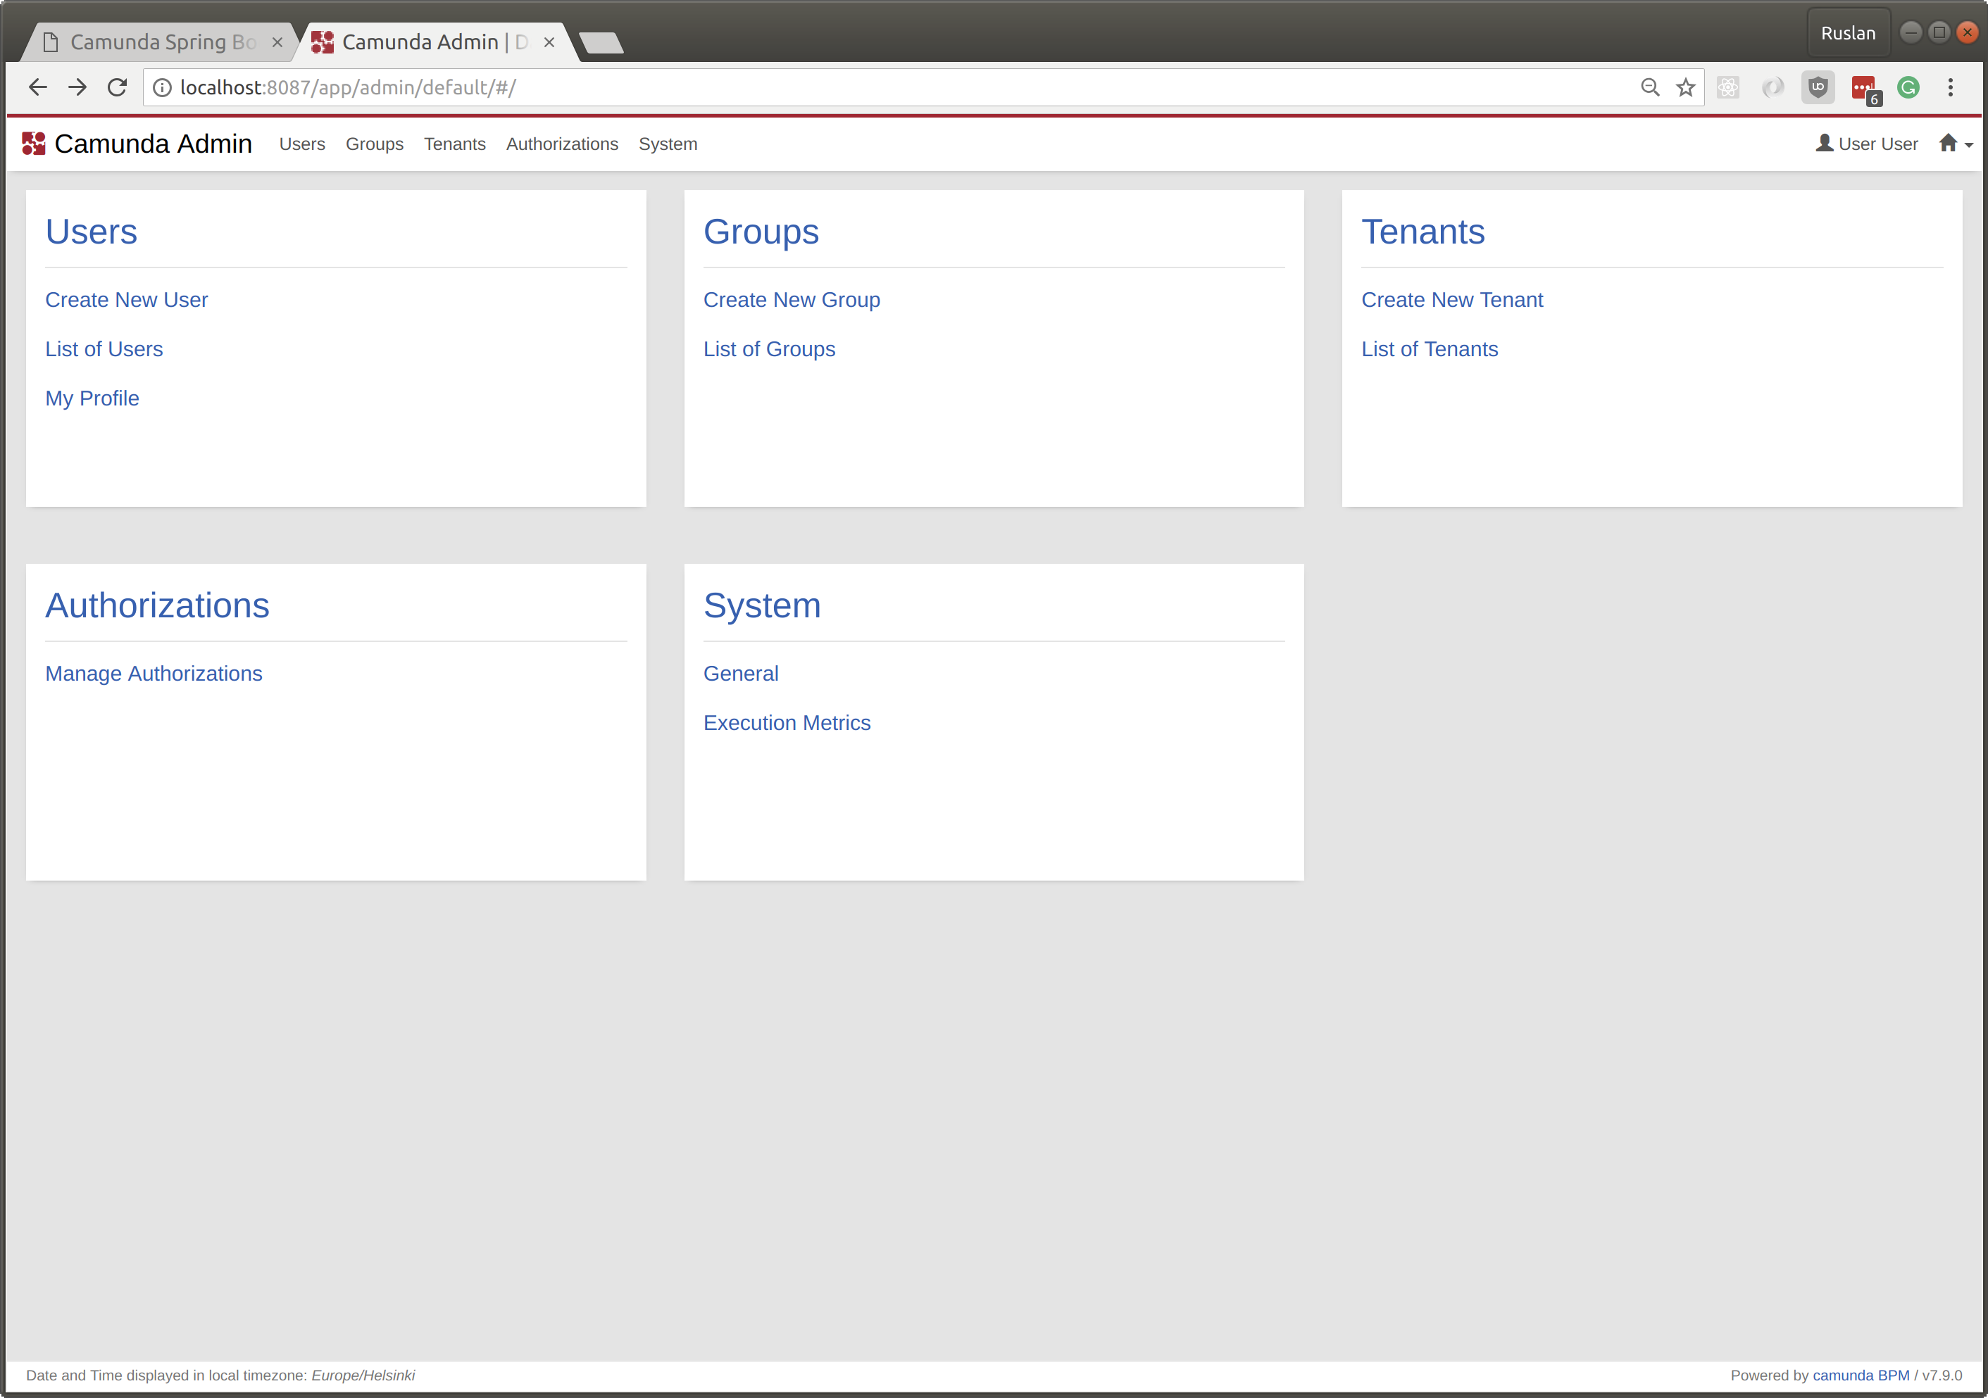Open the Manage Authorizations link
Image resolution: width=1988 pixels, height=1398 pixels.
coord(154,674)
